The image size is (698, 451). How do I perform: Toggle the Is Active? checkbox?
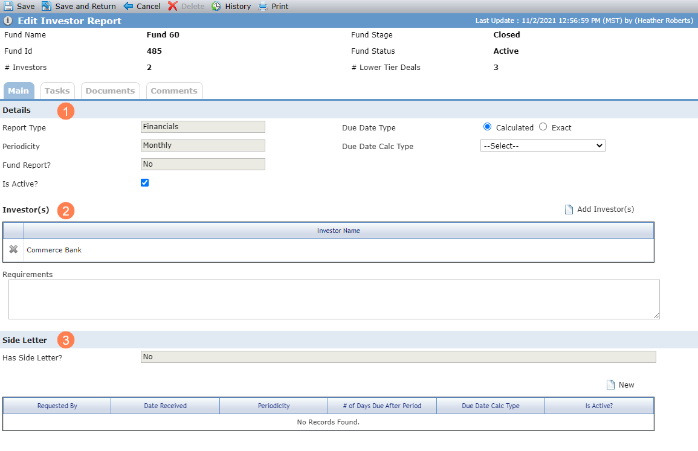(144, 183)
